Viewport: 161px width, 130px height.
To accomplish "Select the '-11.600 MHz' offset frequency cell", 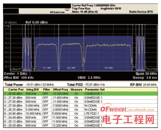I will click(x=60, y=98).
